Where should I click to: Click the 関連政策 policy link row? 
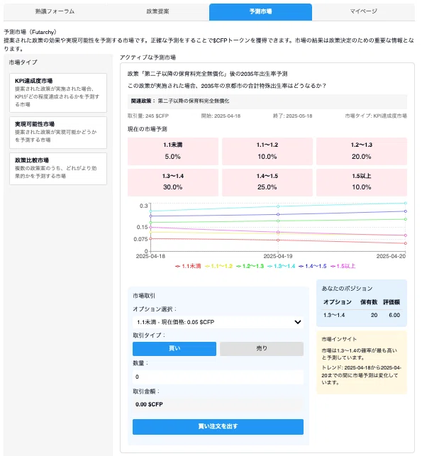point(267,101)
